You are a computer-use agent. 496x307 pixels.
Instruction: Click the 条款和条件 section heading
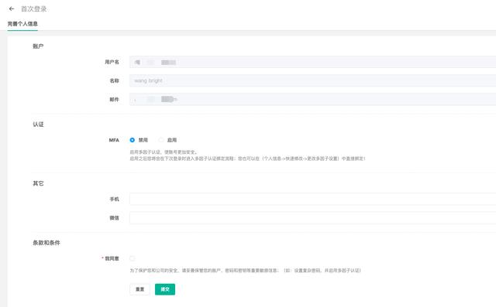pyautogui.click(x=46, y=243)
